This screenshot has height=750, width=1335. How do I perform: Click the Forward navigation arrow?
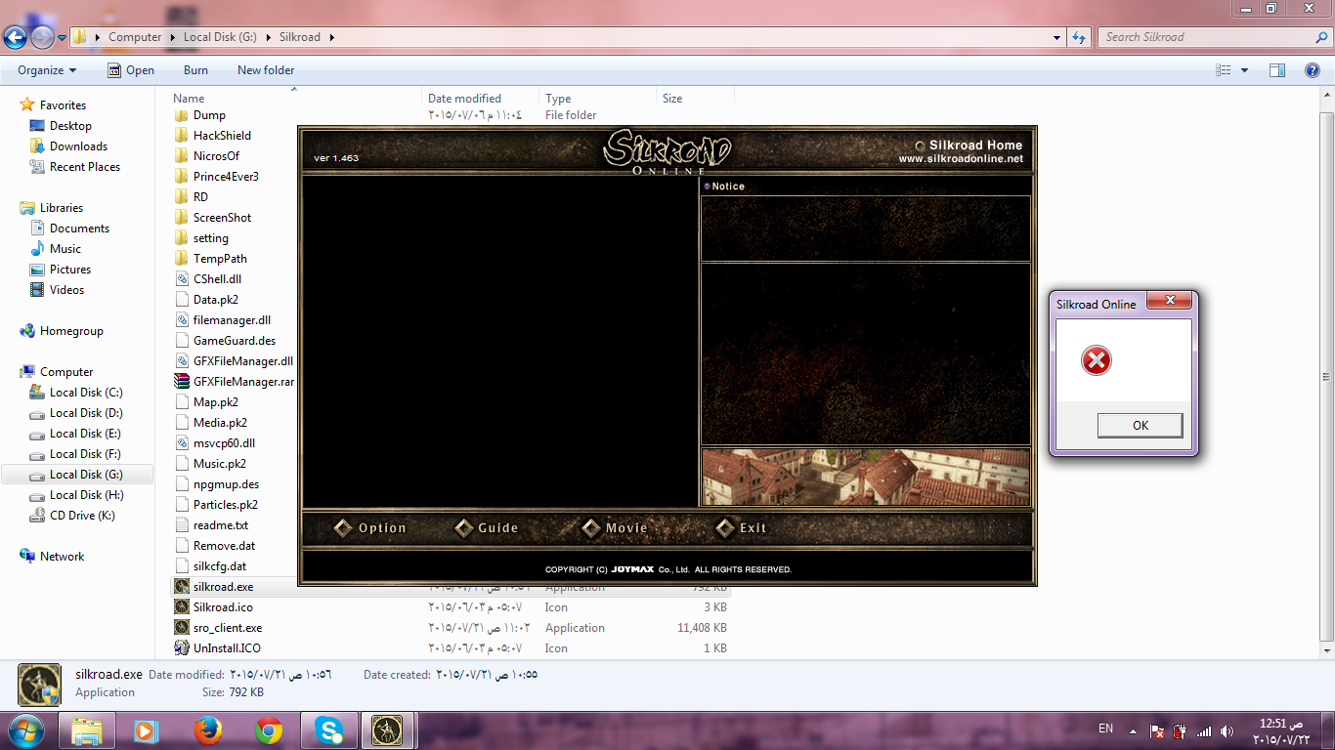pos(42,37)
